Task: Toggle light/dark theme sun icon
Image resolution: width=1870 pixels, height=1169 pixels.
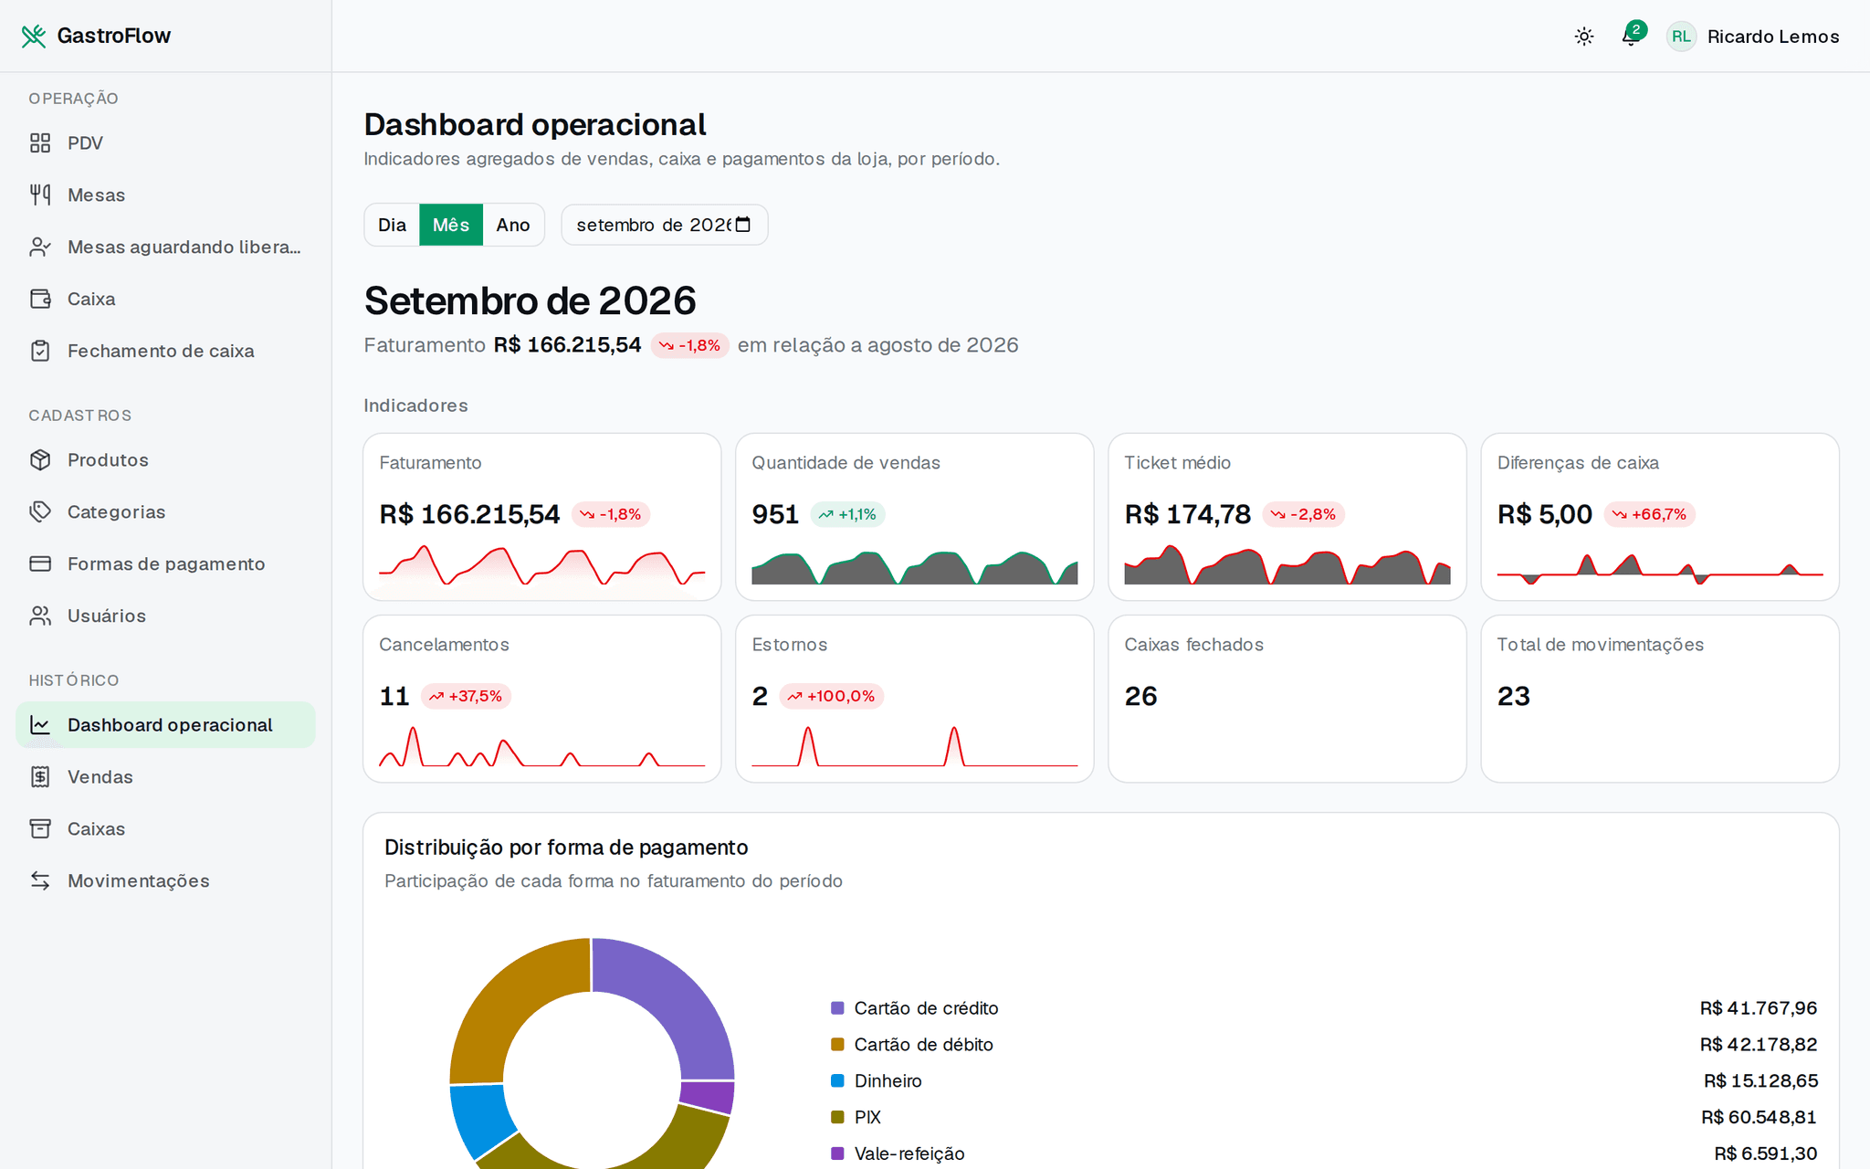Action: [1584, 37]
